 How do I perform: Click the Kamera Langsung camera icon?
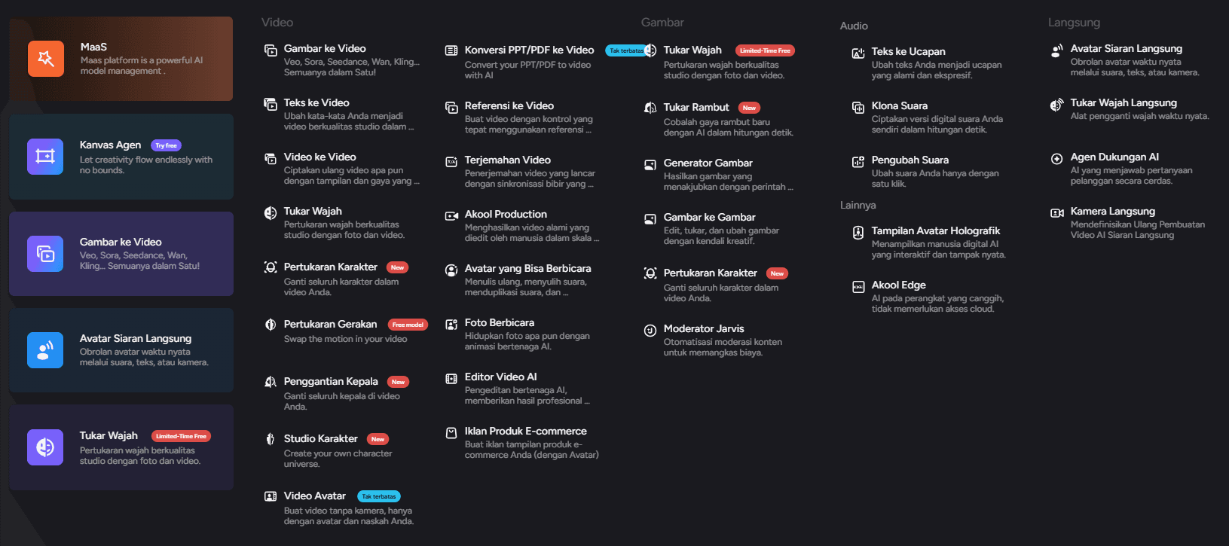click(x=1056, y=212)
